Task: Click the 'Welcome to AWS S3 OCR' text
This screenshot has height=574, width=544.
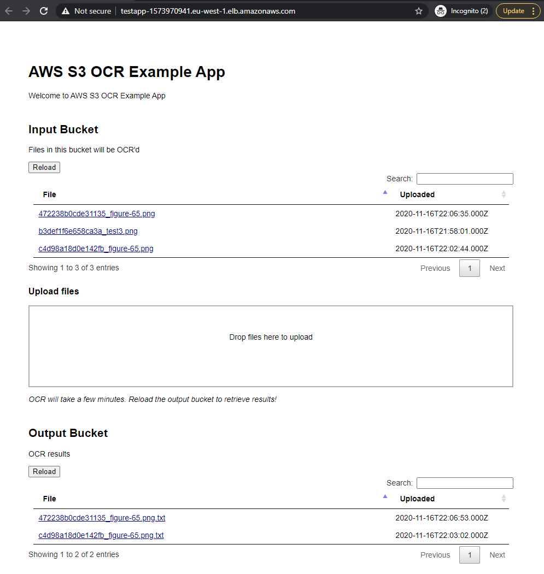Action: pos(97,96)
